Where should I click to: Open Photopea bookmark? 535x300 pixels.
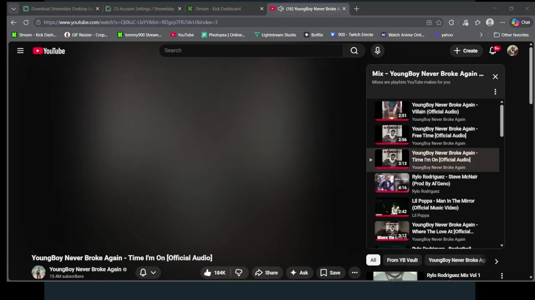(224, 35)
